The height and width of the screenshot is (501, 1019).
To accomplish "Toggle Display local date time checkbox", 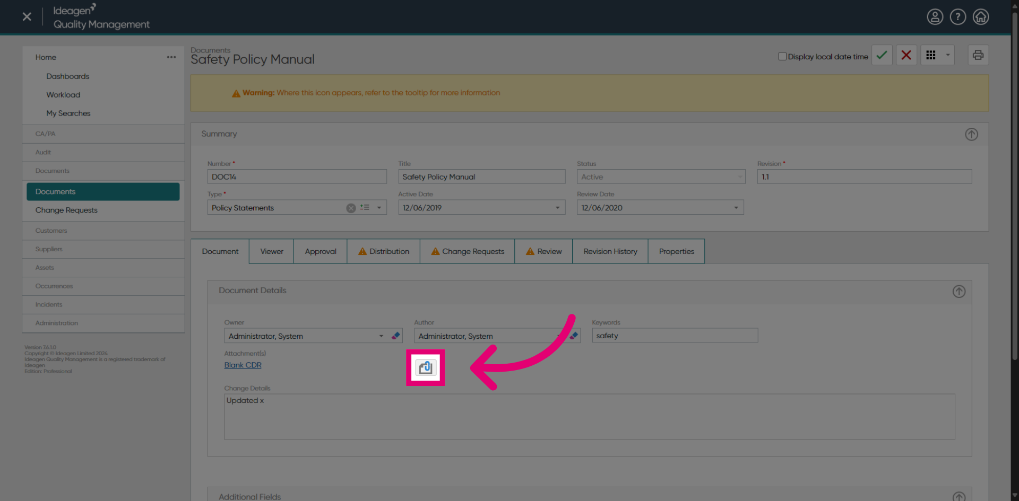I will [782, 56].
